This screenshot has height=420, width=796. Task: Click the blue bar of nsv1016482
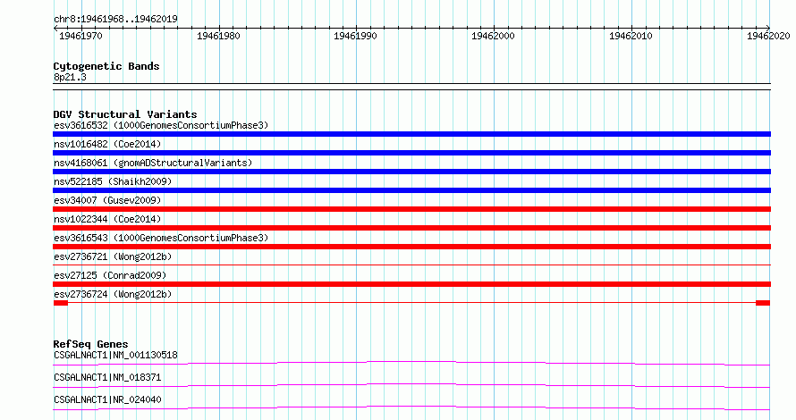pos(411,153)
